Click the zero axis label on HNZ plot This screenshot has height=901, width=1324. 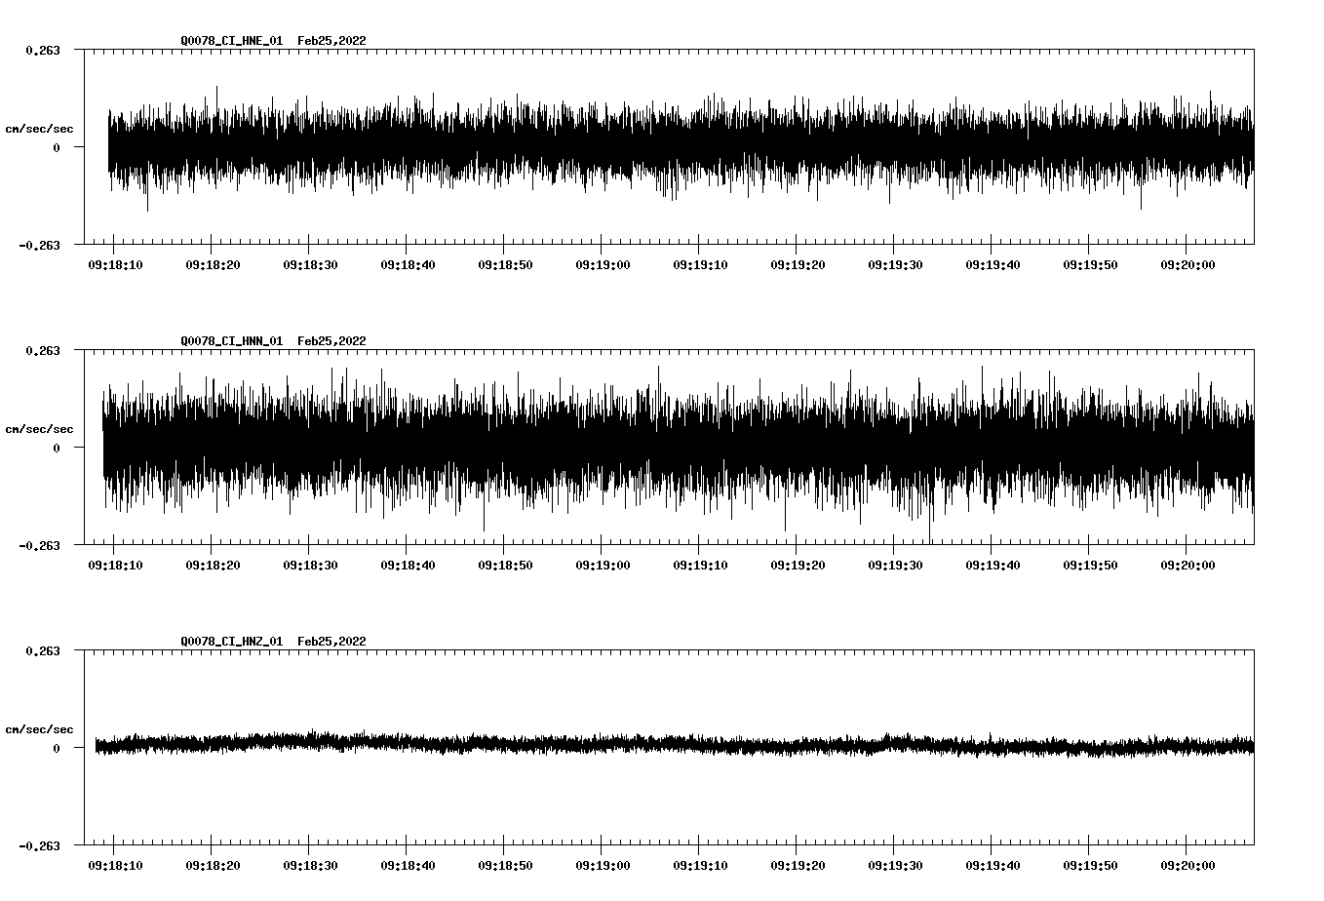click(57, 748)
